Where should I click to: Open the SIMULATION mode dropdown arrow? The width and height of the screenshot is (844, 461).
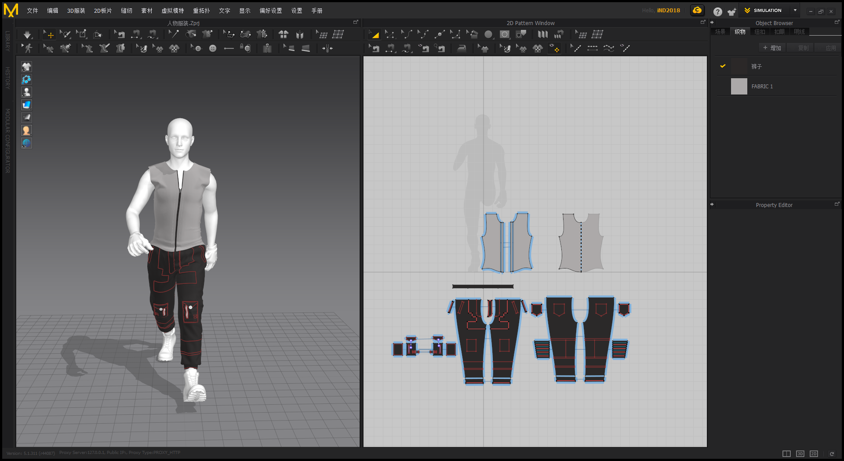click(795, 10)
